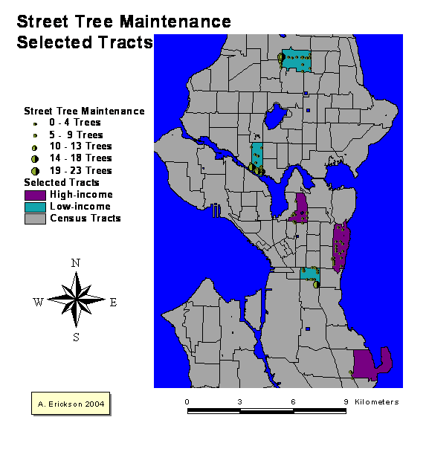429x449 pixels.
Task: Click the large tree circle at the north teal tract
Action: click(281, 57)
